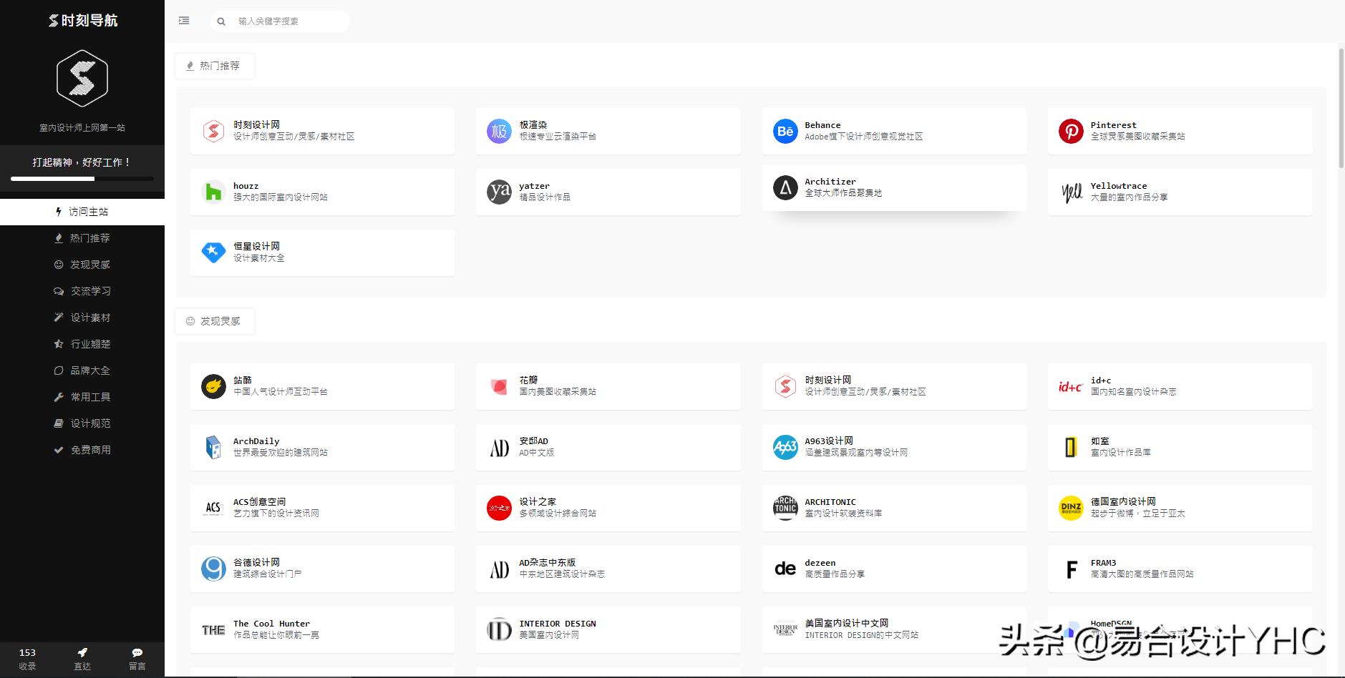Click the 打起精神，好好工作 motto text
Viewport: 1345px width, 678px height.
[x=82, y=162]
